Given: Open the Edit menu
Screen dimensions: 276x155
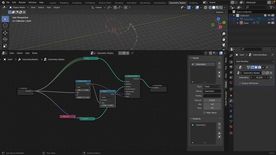Looking at the screenshot, I should pyautogui.click(x=14, y=3).
